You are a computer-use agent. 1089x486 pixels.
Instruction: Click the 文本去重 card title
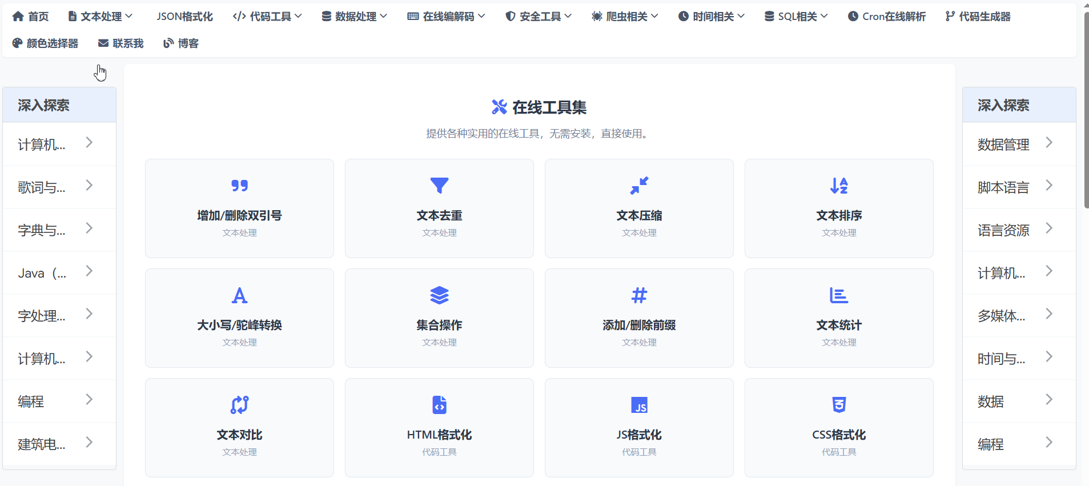(439, 215)
